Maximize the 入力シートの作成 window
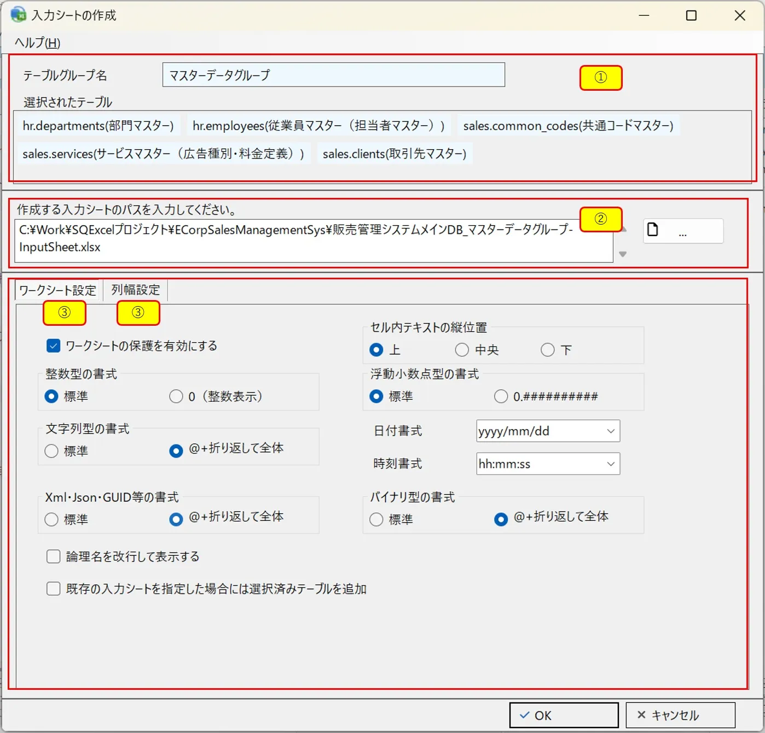The height and width of the screenshot is (733, 765). [691, 15]
